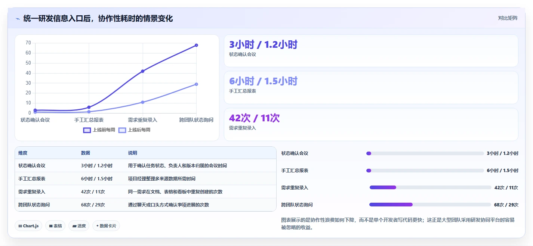Click the 需求重复录入 progress bar
Image resolution: width=533 pixels, height=246 pixels.
[430, 187]
